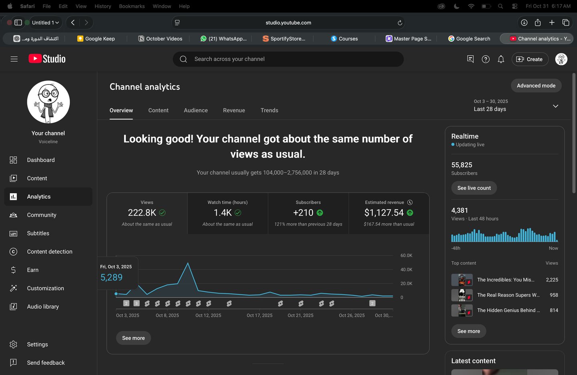Click the Safari share icon
The height and width of the screenshot is (375, 577).
point(538,22)
